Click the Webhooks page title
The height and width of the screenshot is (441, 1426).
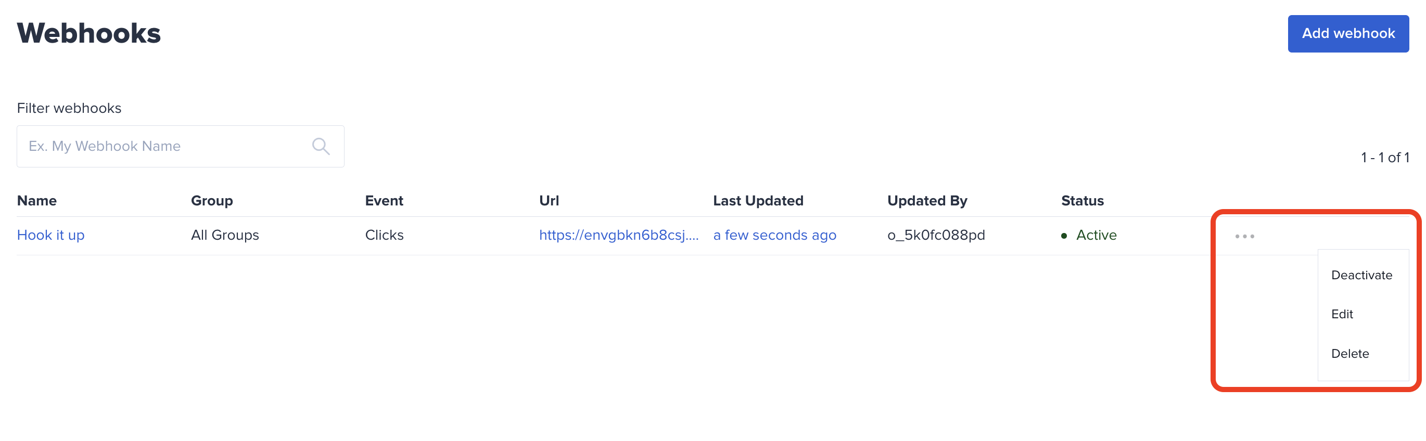88,32
